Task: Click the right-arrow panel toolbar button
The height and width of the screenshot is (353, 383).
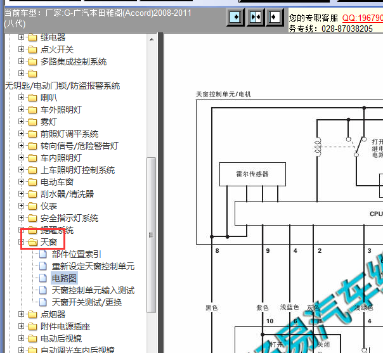Action: (x=235, y=17)
